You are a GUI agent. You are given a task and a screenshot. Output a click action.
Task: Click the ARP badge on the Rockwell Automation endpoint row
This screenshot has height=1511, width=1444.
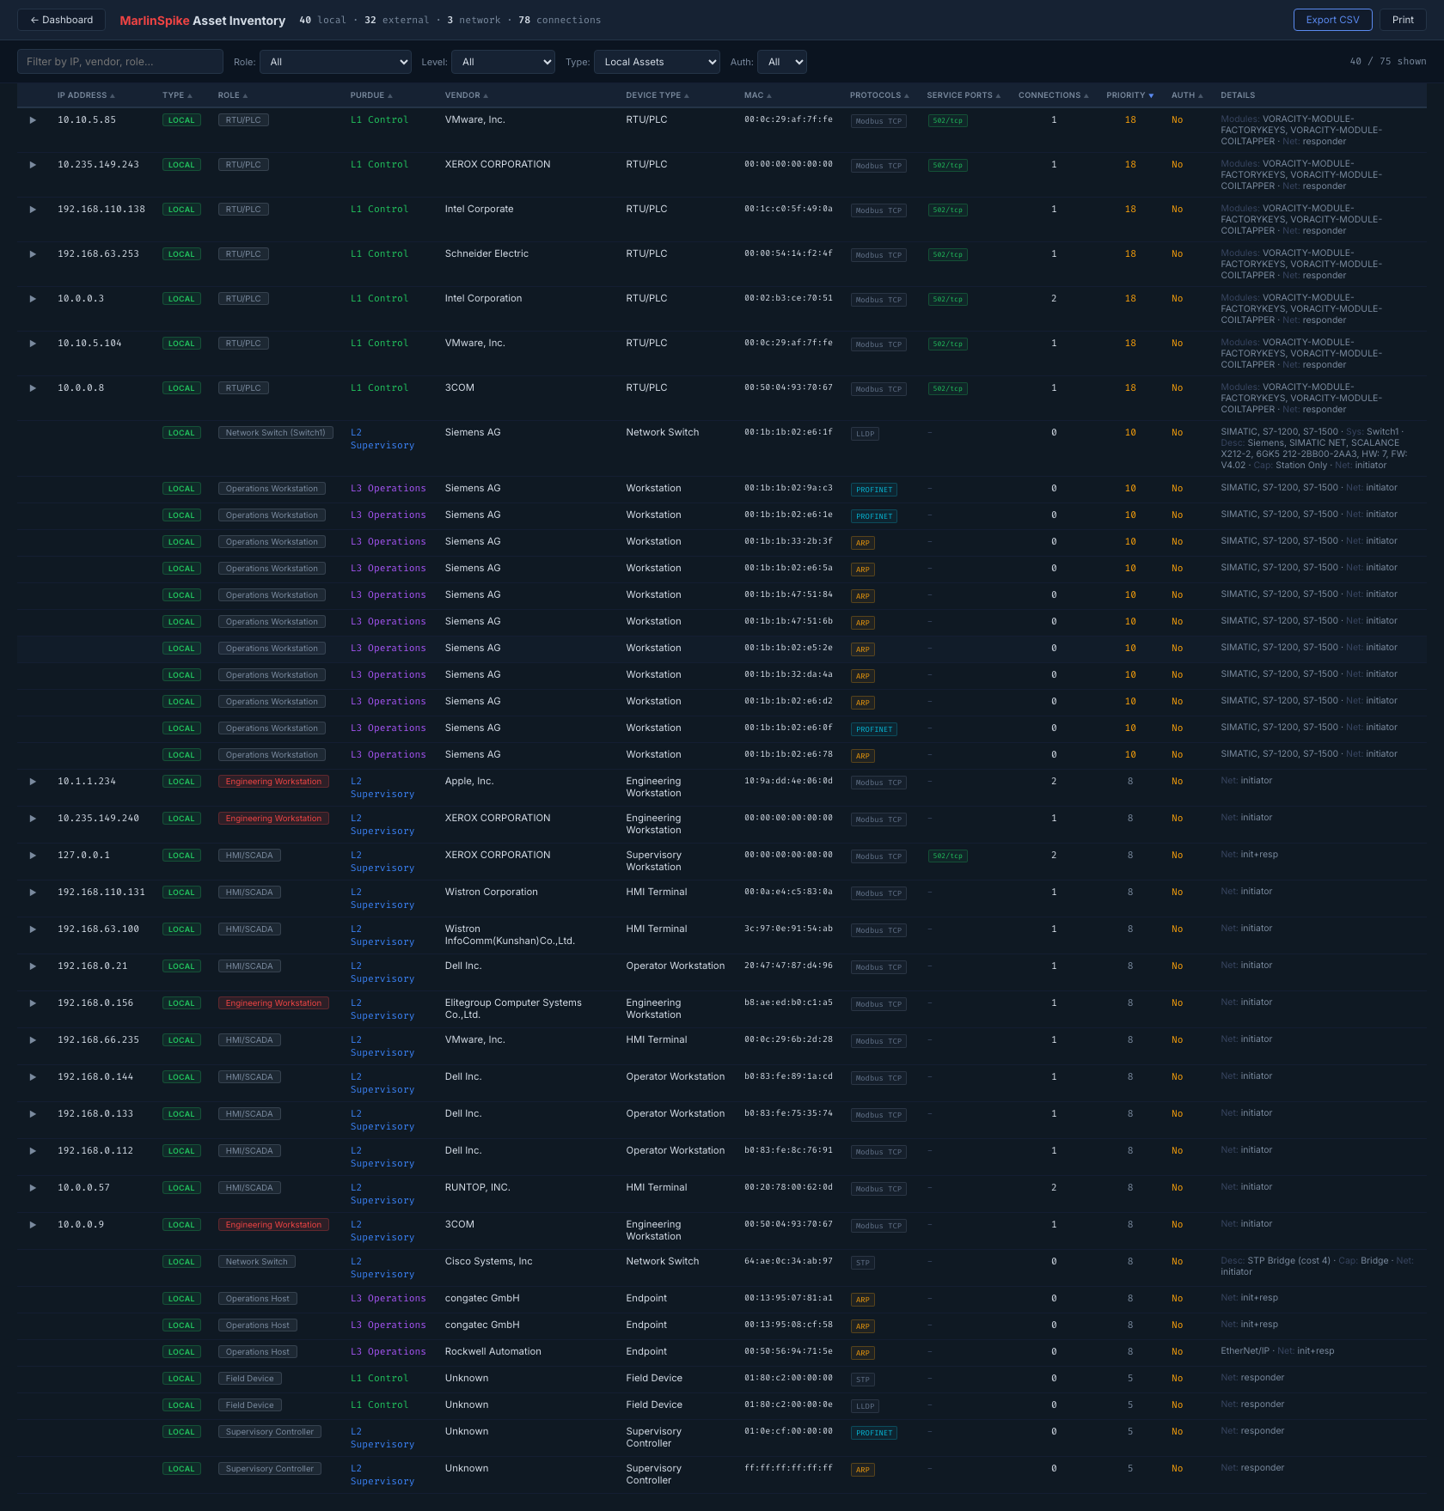click(862, 1353)
